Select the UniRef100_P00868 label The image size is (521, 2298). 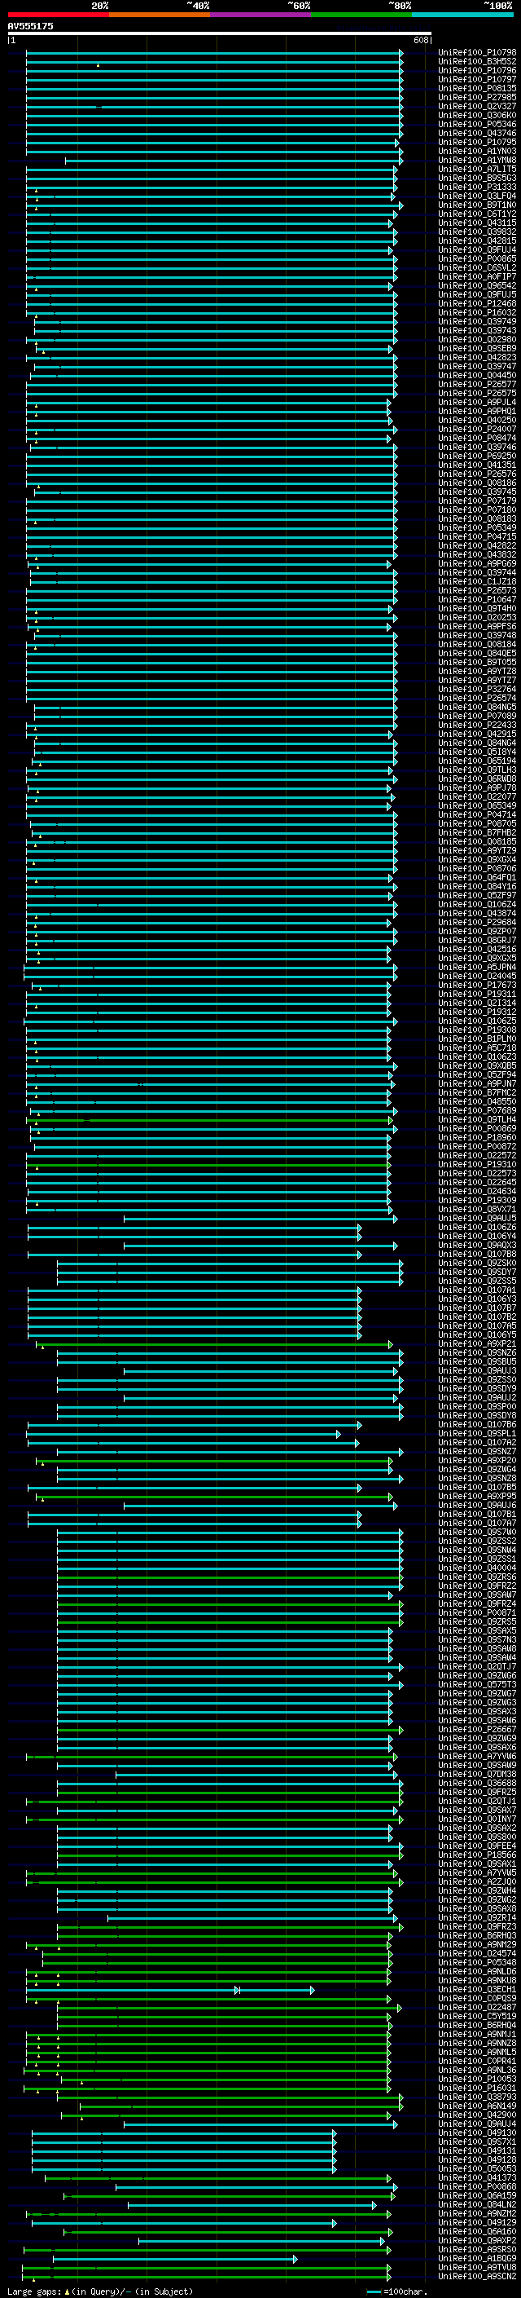477,2186
